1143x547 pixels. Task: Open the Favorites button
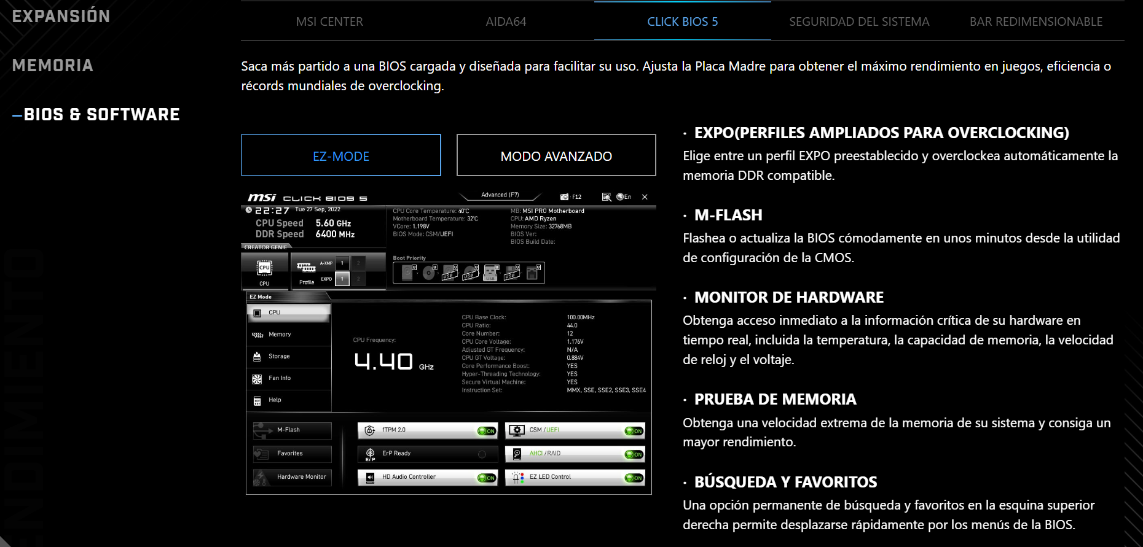tap(292, 454)
